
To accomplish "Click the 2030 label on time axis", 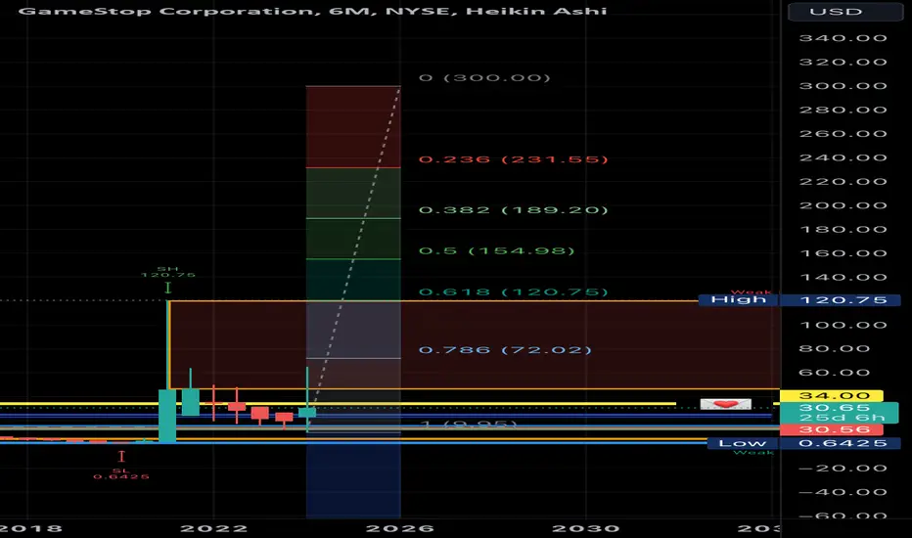I will coord(586,528).
